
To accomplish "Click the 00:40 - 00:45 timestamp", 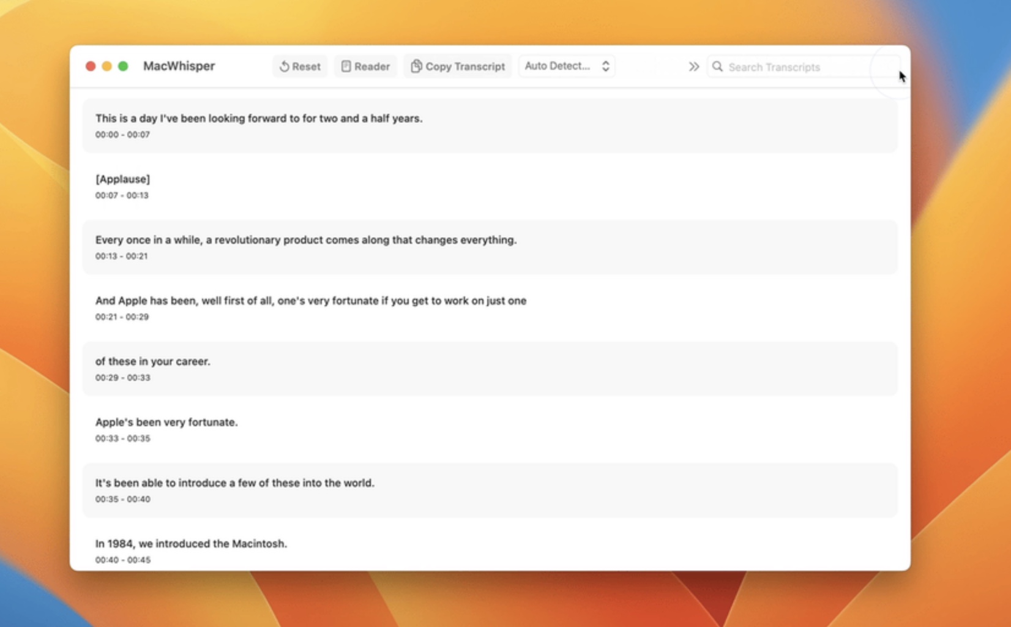I will [122, 560].
